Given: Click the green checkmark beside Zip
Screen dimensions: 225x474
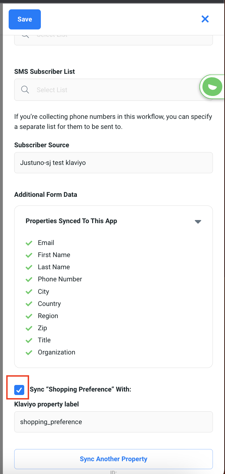Looking at the screenshot, I should (29, 328).
